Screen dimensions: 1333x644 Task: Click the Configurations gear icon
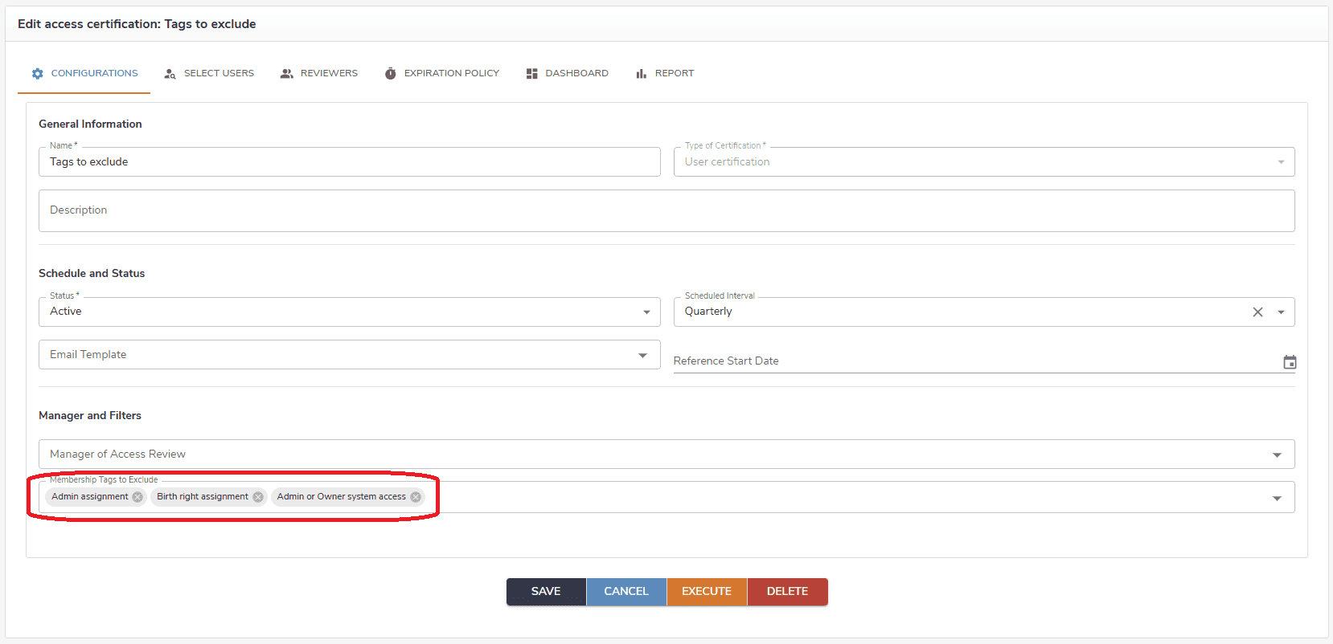coord(38,74)
